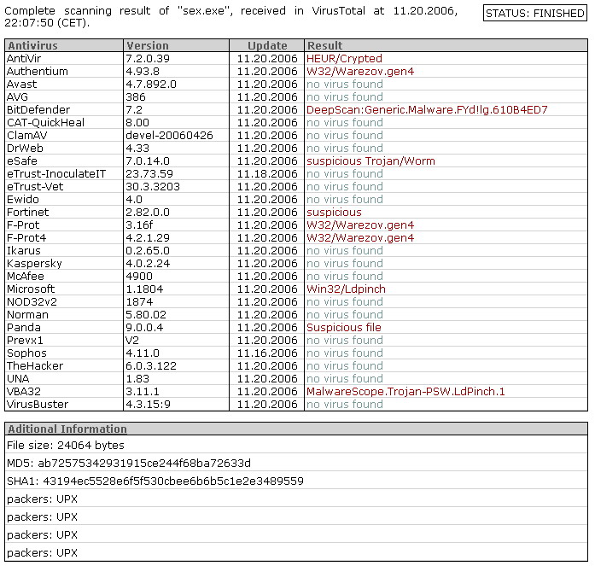Click Norman version 5.80.02
The width and height of the screenshot is (595, 566).
point(146,315)
